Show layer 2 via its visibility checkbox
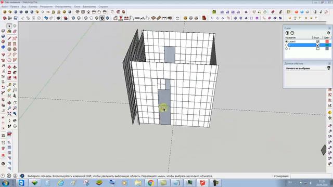Viewport: 333px width, 187px height. coord(318,48)
